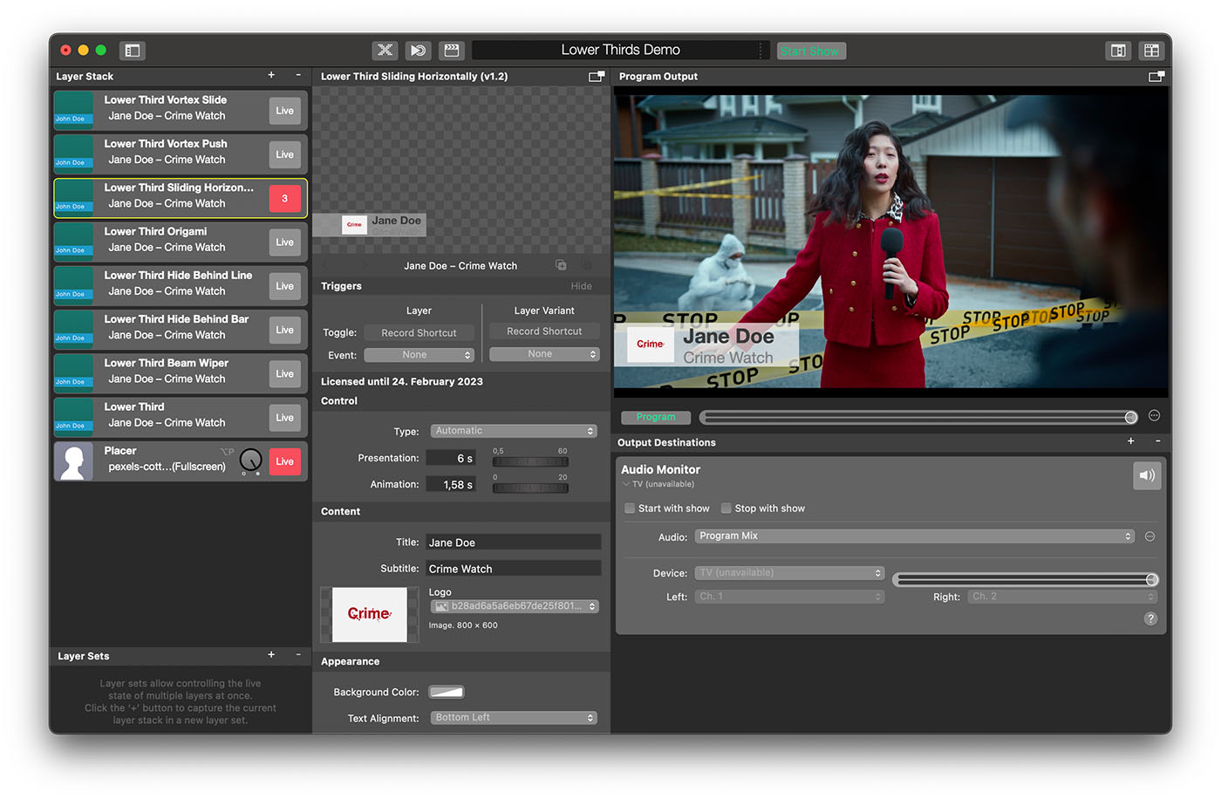Click the Hide link in the Triggers section
The width and height of the screenshot is (1221, 799).
pyautogui.click(x=581, y=285)
